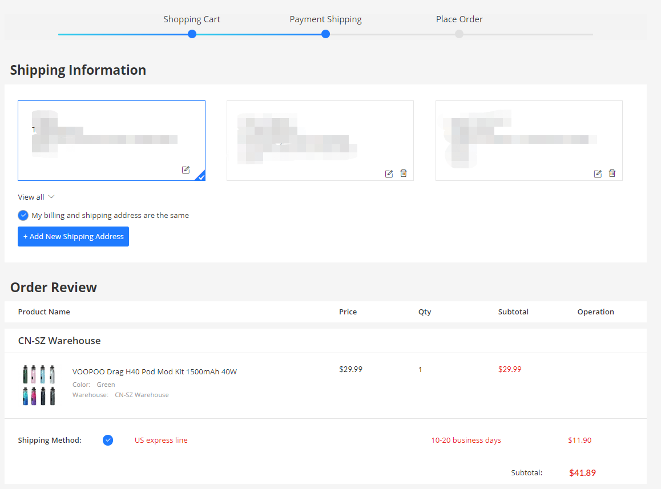This screenshot has height=489, width=661.
Task: Click the Qty column header
Action: pyautogui.click(x=425, y=312)
